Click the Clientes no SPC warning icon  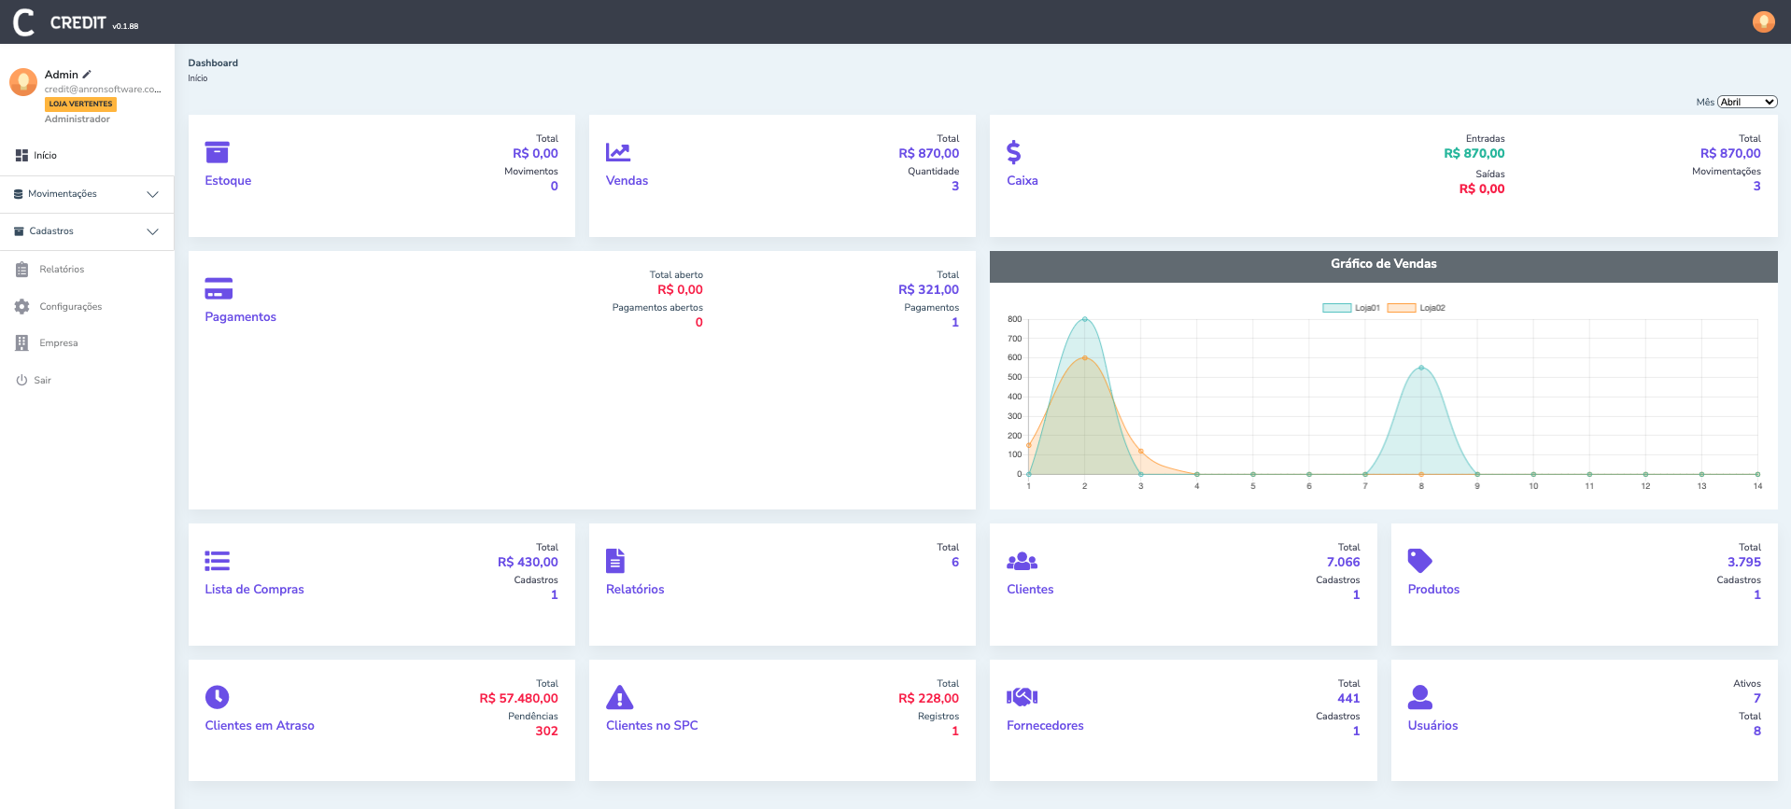click(x=619, y=697)
